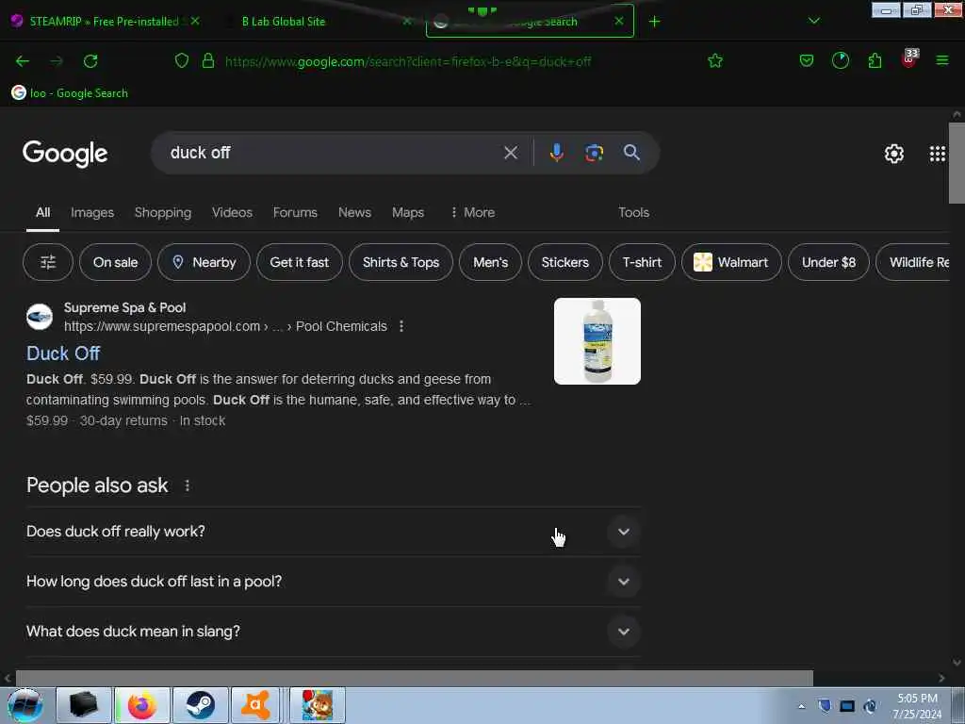965x724 pixels.
Task: Click in the 'duck off' search field
Action: coord(333,153)
